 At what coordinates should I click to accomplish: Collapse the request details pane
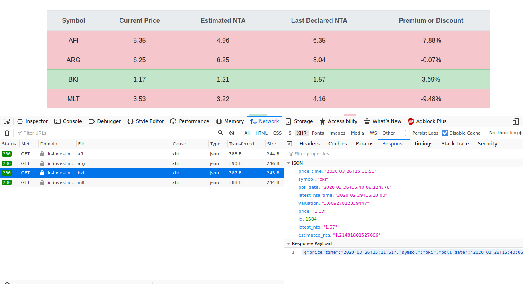pyautogui.click(x=290, y=144)
